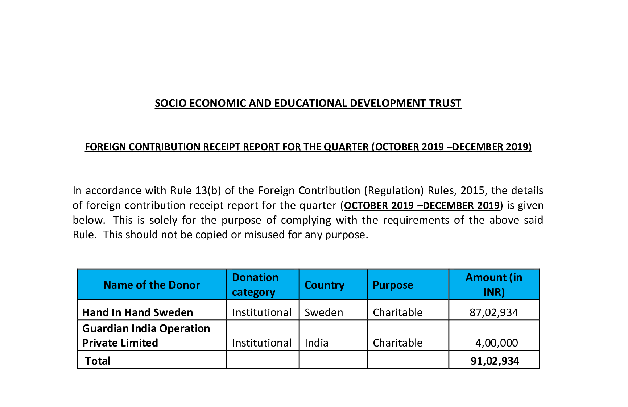Select 'Charitable' in the Guardian India row
The height and width of the screenshot is (407, 628).
pos(398,343)
